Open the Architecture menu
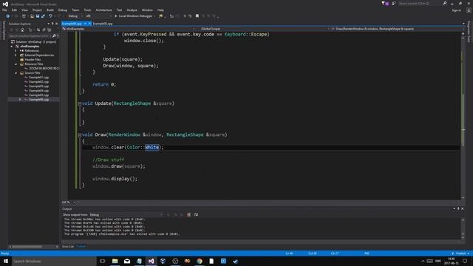473x266 pixels. click(x=103, y=10)
